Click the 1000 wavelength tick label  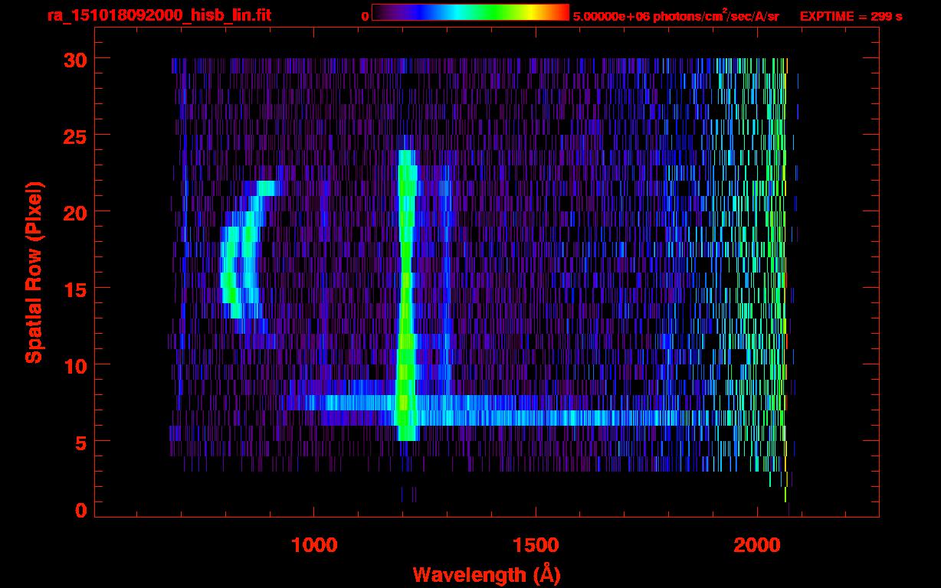tap(314, 545)
